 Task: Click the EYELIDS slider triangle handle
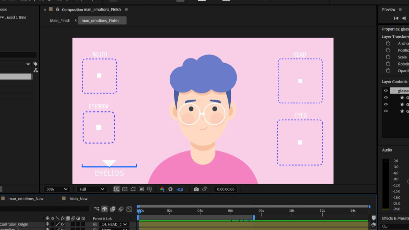coord(109,163)
